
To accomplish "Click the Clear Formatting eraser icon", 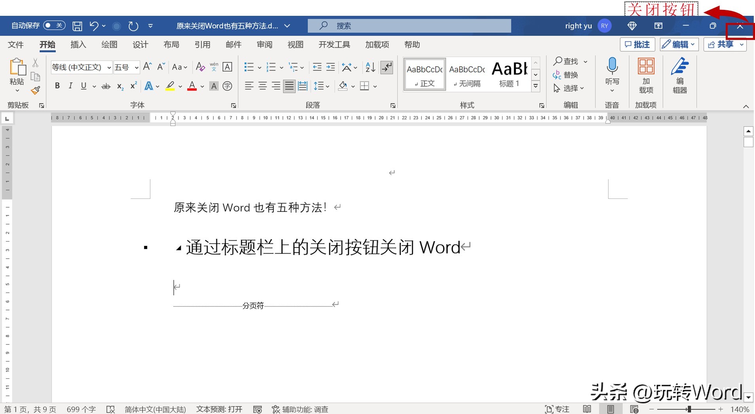I will (x=200, y=67).
